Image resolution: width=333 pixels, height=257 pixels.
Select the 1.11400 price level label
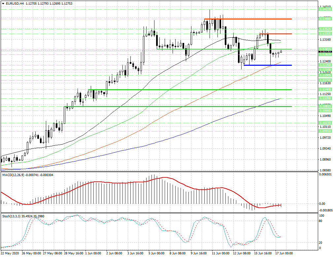coord(325,90)
